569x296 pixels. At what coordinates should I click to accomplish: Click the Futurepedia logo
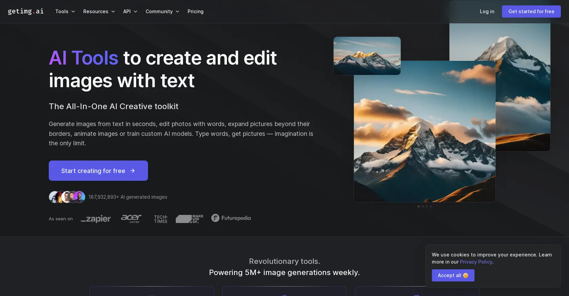pyautogui.click(x=231, y=218)
